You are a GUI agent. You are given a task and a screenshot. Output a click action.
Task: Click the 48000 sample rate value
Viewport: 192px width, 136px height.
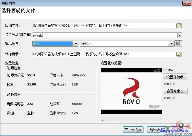[77, 104]
